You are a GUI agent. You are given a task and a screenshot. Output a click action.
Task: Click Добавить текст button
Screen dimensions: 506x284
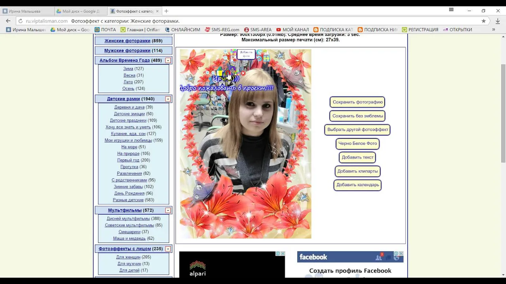point(357,157)
